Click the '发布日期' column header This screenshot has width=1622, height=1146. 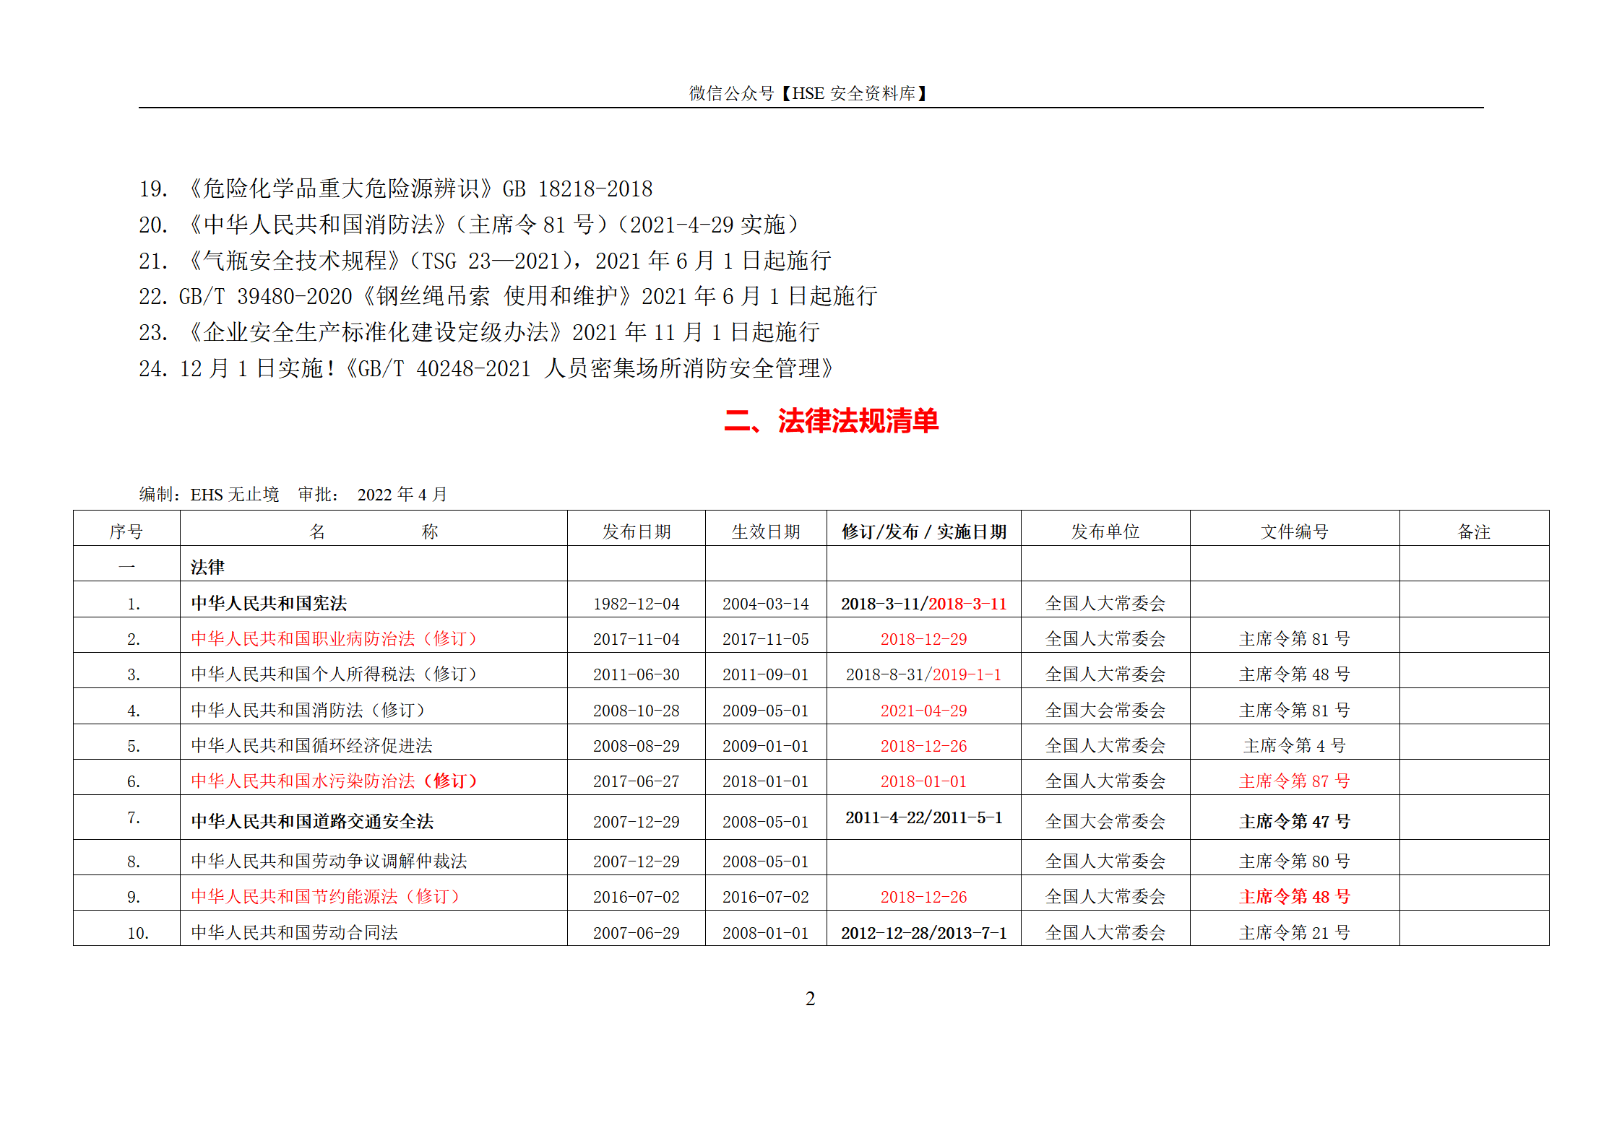[x=636, y=532]
